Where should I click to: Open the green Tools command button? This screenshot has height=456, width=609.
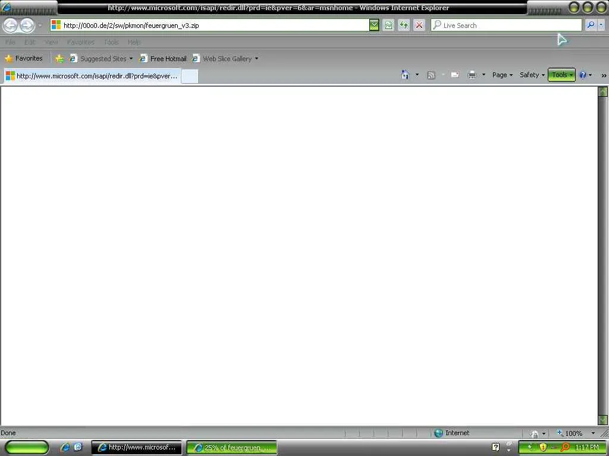click(x=561, y=75)
